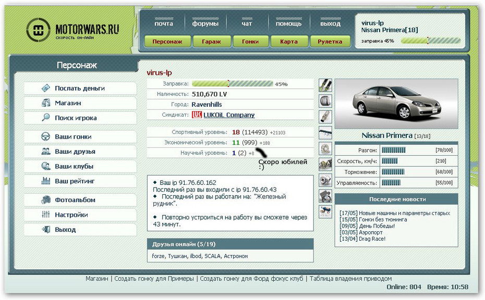Screen dimensions: 485x300
Task: Click the username virus-lp in the header
Action: 372,23
